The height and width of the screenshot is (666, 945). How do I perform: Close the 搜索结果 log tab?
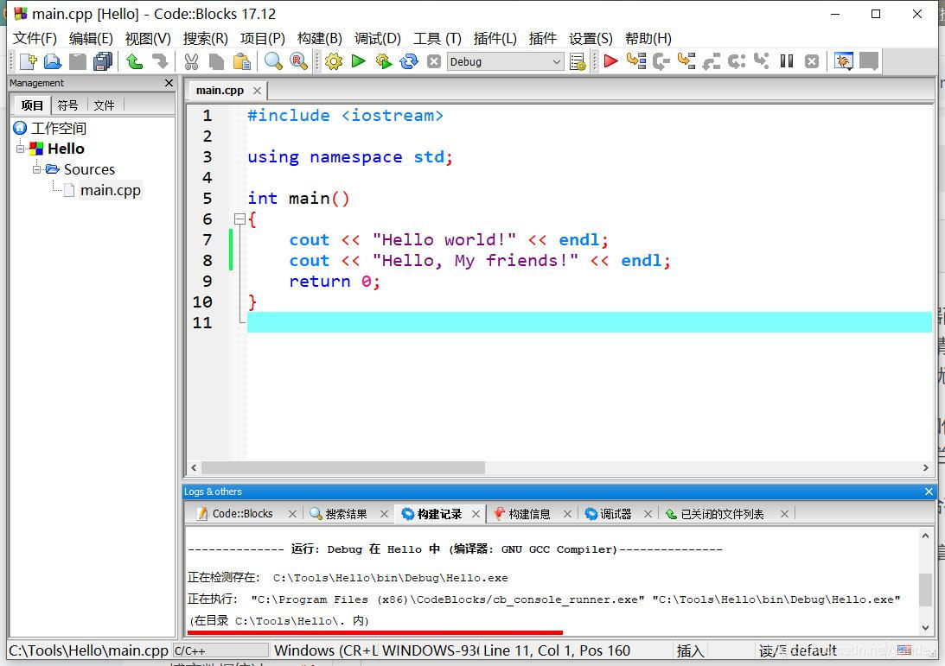pos(384,513)
